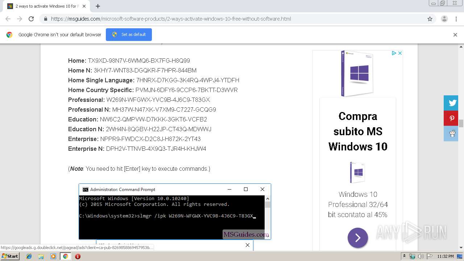Open Windows Media Player from taskbar
This screenshot has height=261, width=464.
coord(53,256)
